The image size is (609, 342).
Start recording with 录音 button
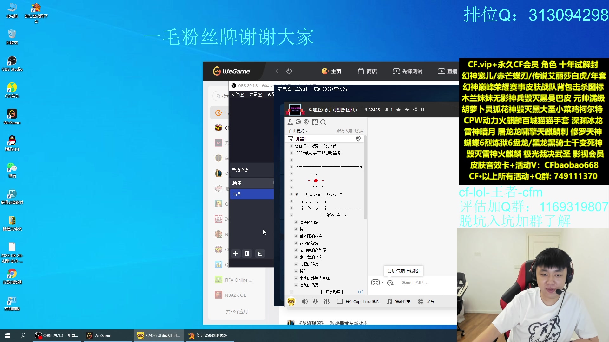tap(426, 301)
